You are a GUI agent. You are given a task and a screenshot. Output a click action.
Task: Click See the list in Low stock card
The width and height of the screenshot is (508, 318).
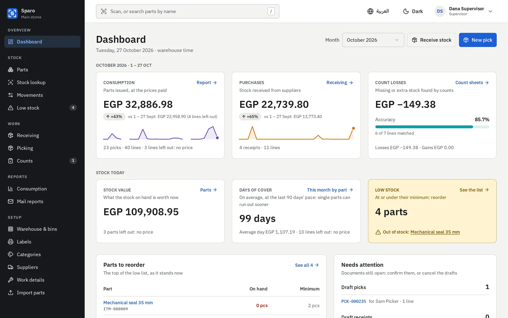click(x=474, y=190)
